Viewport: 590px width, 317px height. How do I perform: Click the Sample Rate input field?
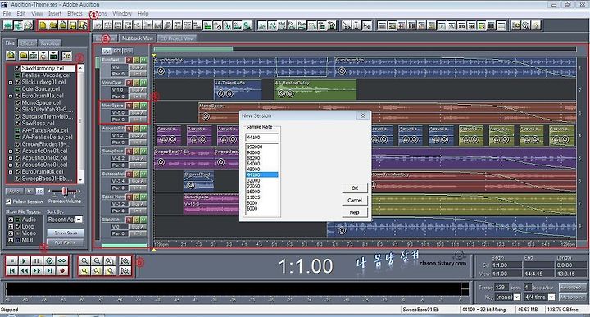coord(262,138)
